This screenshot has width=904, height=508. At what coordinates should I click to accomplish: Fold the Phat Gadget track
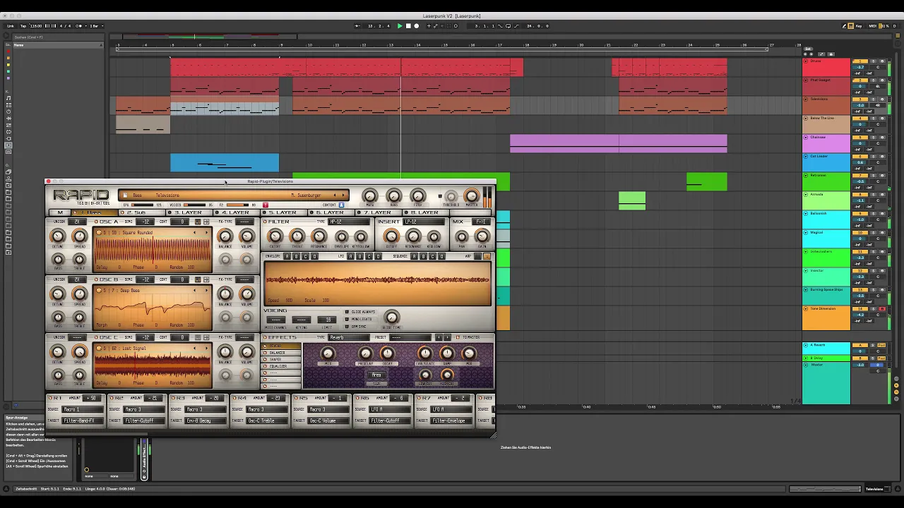coord(807,80)
